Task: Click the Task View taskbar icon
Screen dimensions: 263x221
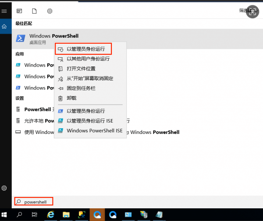Action: [x=35, y=215]
